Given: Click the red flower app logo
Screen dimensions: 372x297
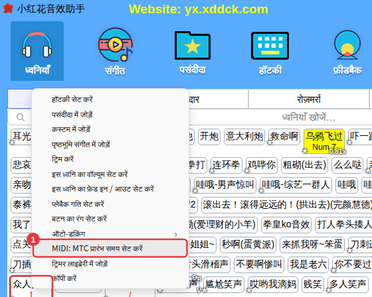Looking at the screenshot, I should (x=8, y=9).
